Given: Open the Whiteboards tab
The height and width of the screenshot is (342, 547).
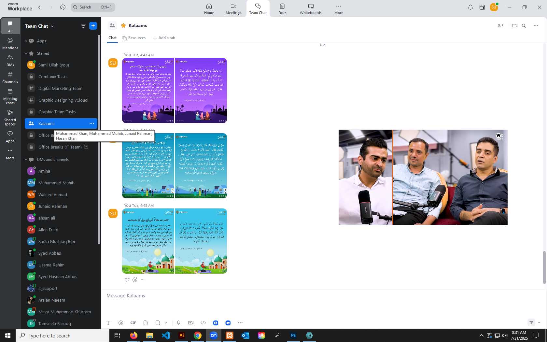Looking at the screenshot, I should click(x=311, y=9).
